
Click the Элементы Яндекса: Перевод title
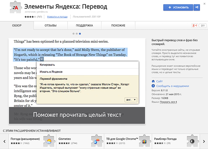click(66, 6)
